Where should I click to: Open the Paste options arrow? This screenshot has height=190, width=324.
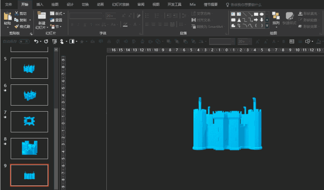click(8, 27)
